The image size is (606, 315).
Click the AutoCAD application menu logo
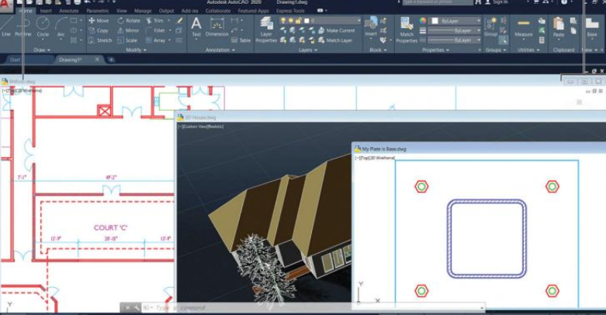tap(5, 5)
